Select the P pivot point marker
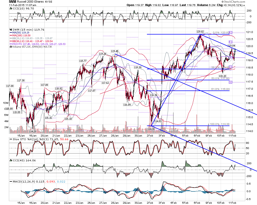Image resolution: width=257 pixels, height=205 pixels. [x=231, y=57]
